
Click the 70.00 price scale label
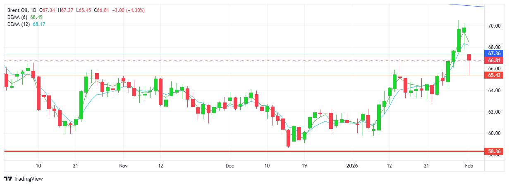pyautogui.click(x=494, y=26)
